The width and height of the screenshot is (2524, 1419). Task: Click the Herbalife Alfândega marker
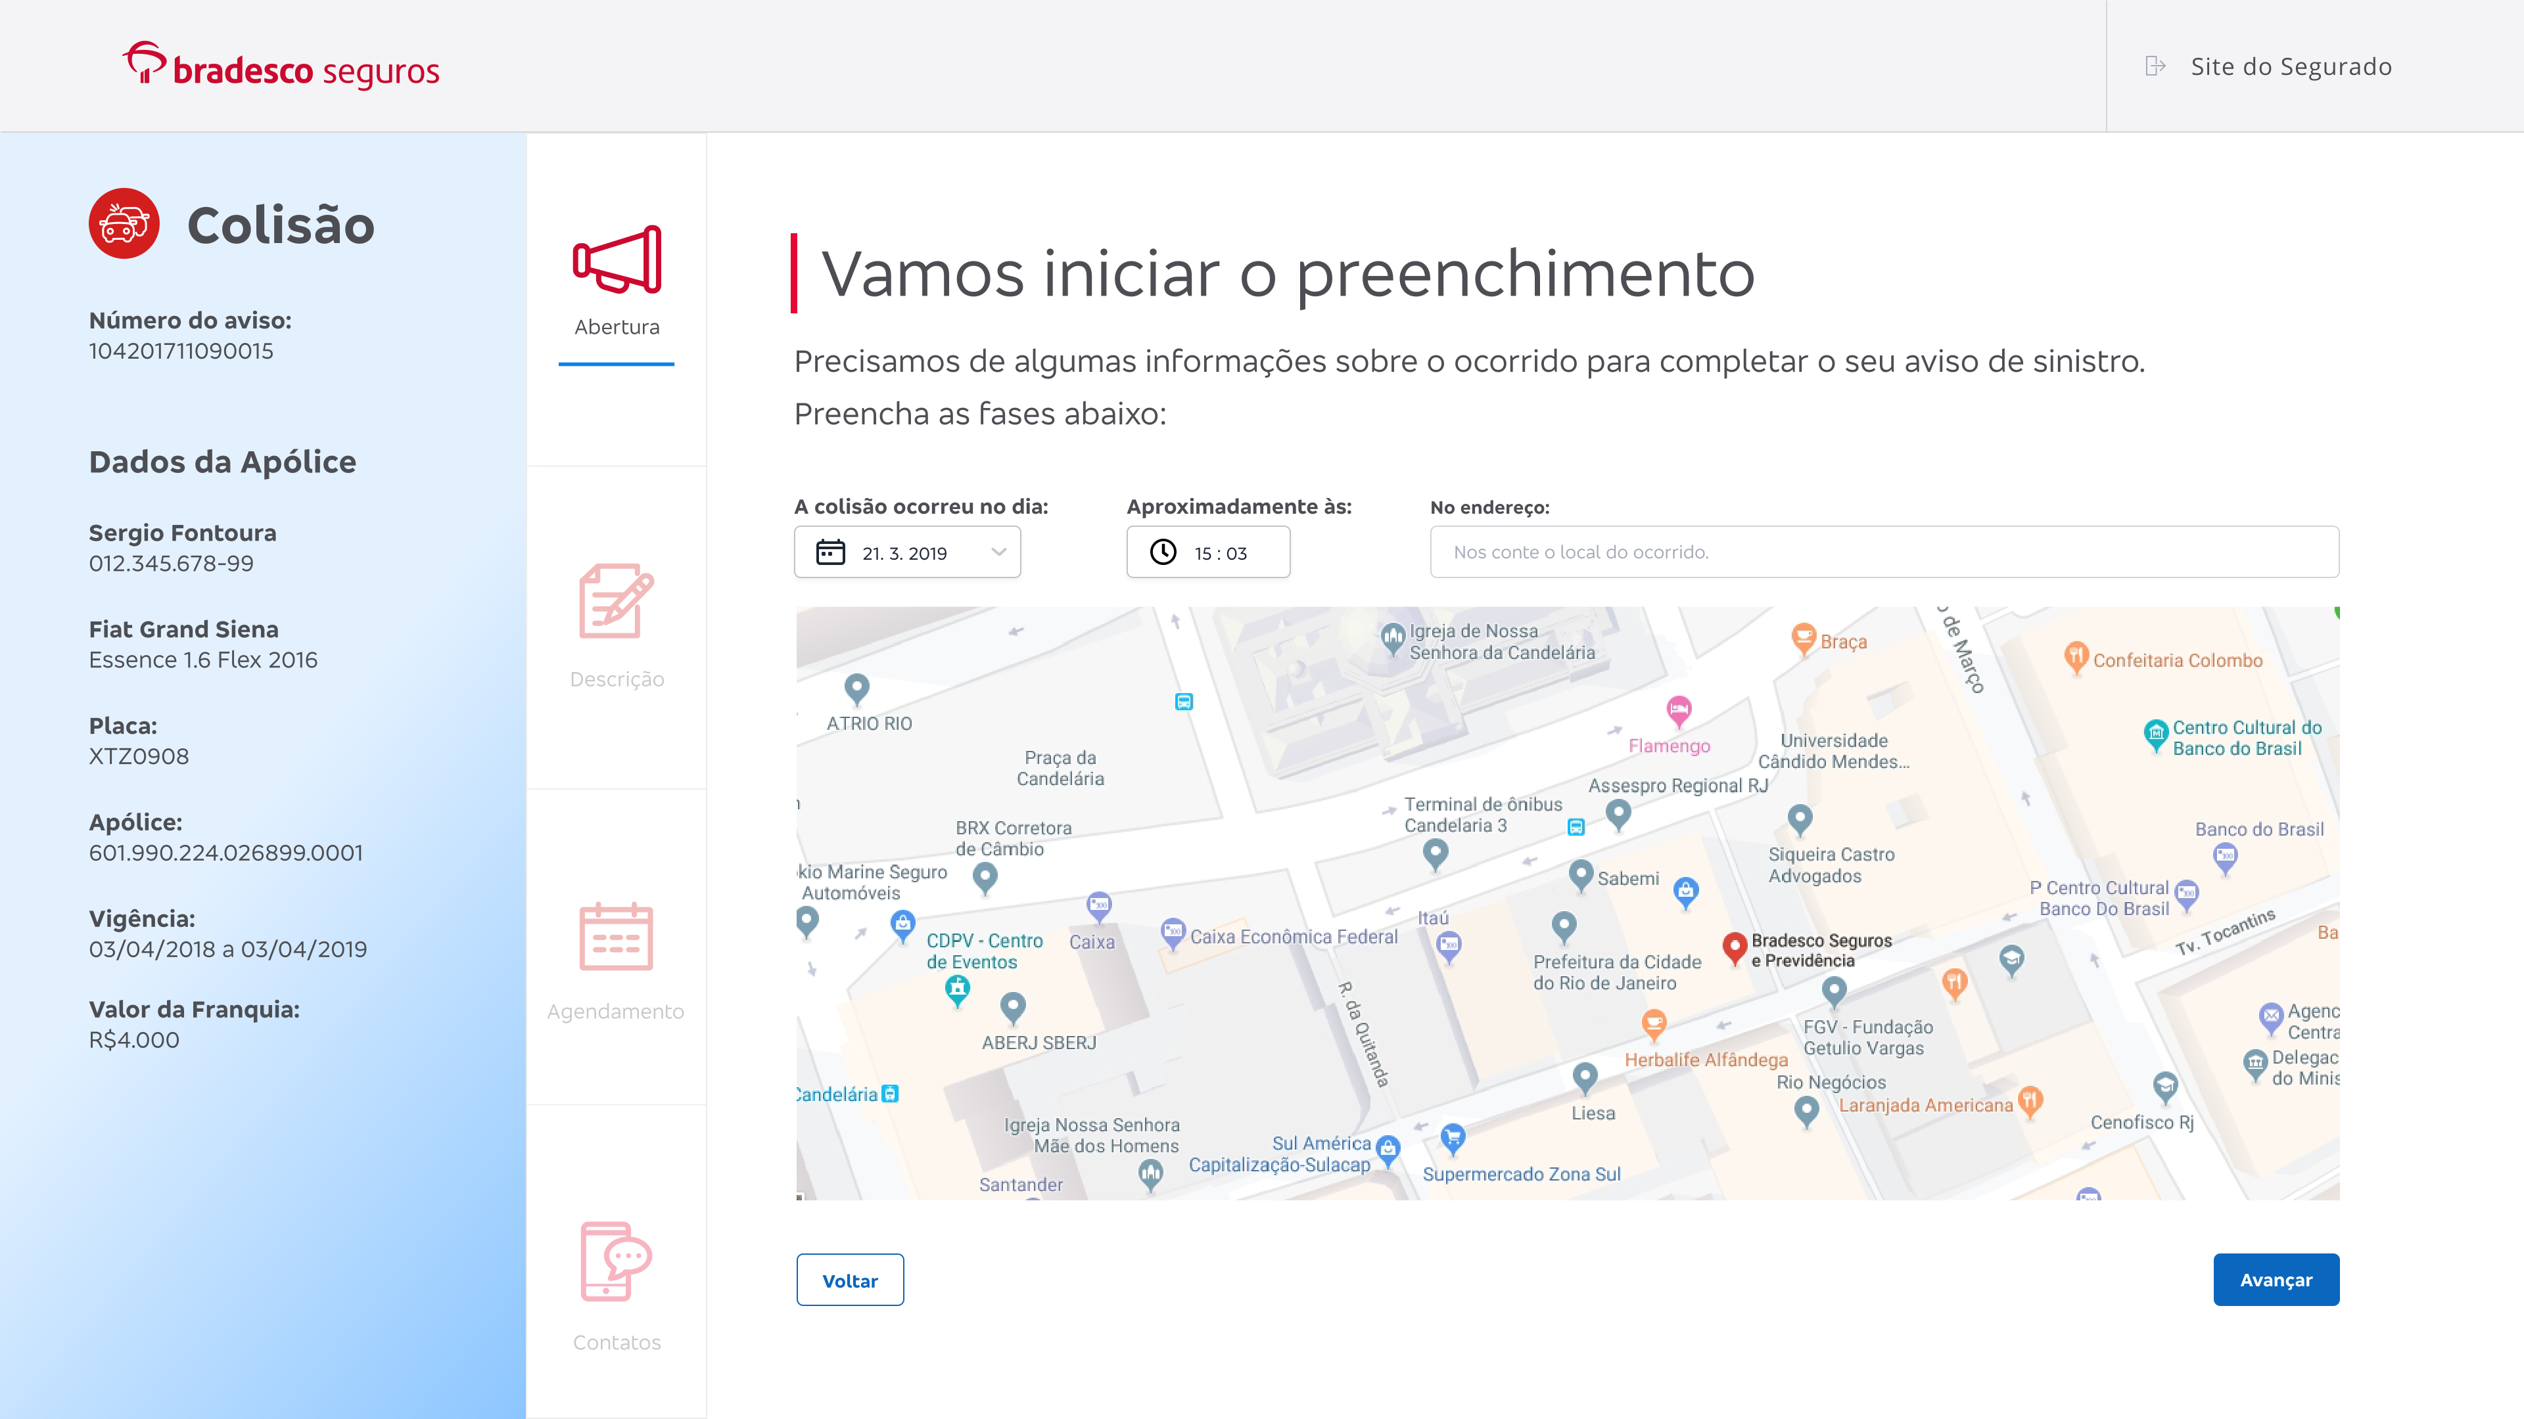point(1654,1025)
